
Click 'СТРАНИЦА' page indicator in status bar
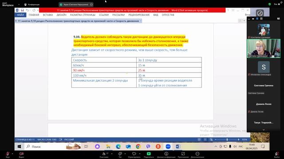(25, 140)
